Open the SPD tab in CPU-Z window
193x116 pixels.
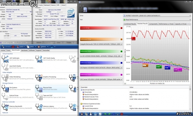pyautogui.click(x=58, y=5)
